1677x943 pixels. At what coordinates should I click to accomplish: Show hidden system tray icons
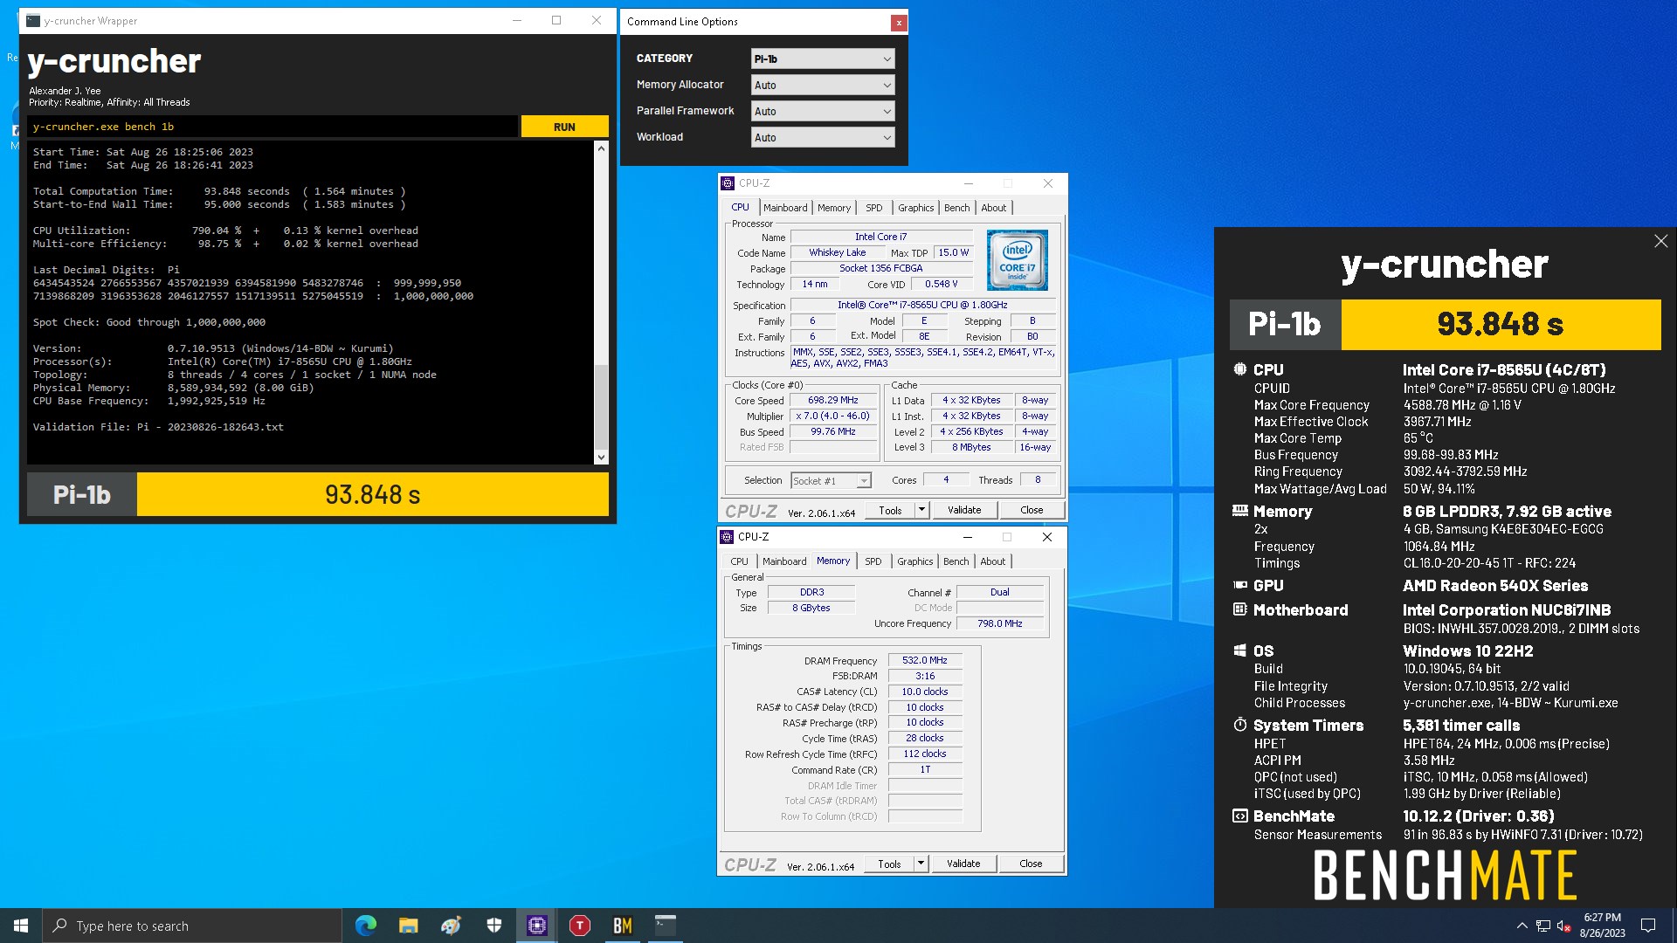click(1522, 926)
